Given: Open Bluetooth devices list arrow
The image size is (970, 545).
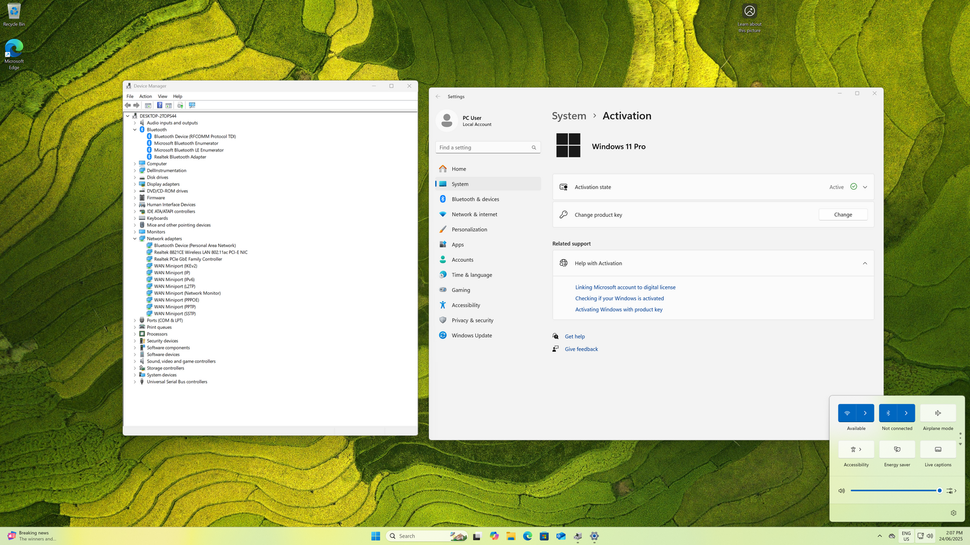Looking at the screenshot, I should coord(906,413).
